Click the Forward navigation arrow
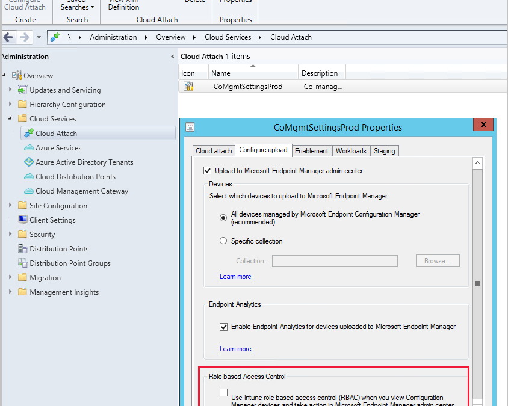The height and width of the screenshot is (406, 508). pos(25,37)
